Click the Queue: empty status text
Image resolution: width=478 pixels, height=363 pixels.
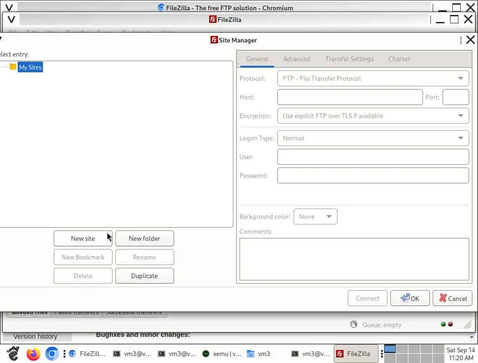tap(382, 325)
